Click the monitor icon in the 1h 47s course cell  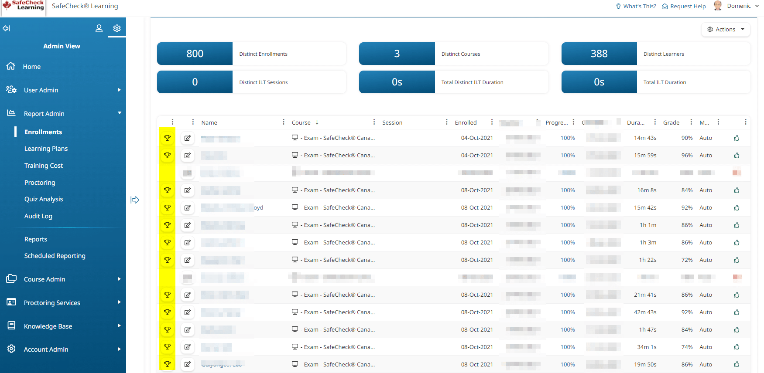(x=295, y=329)
